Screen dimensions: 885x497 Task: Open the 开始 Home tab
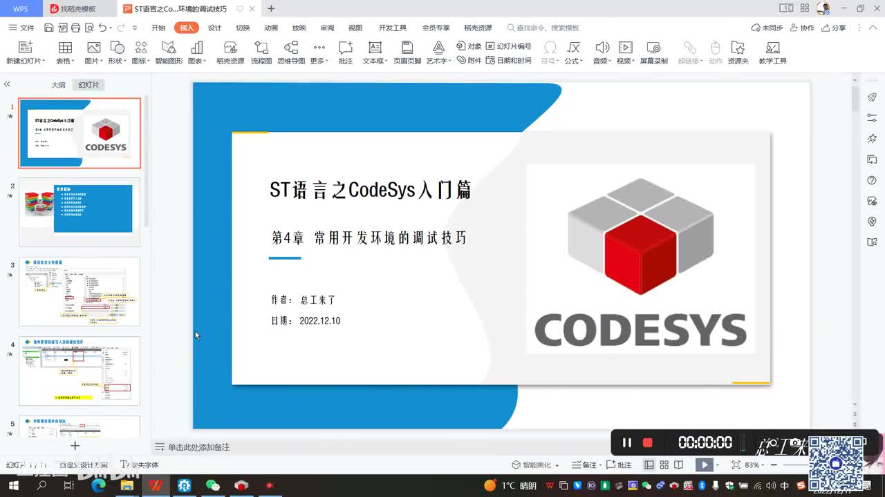pyautogui.click(x=158, y=28)
